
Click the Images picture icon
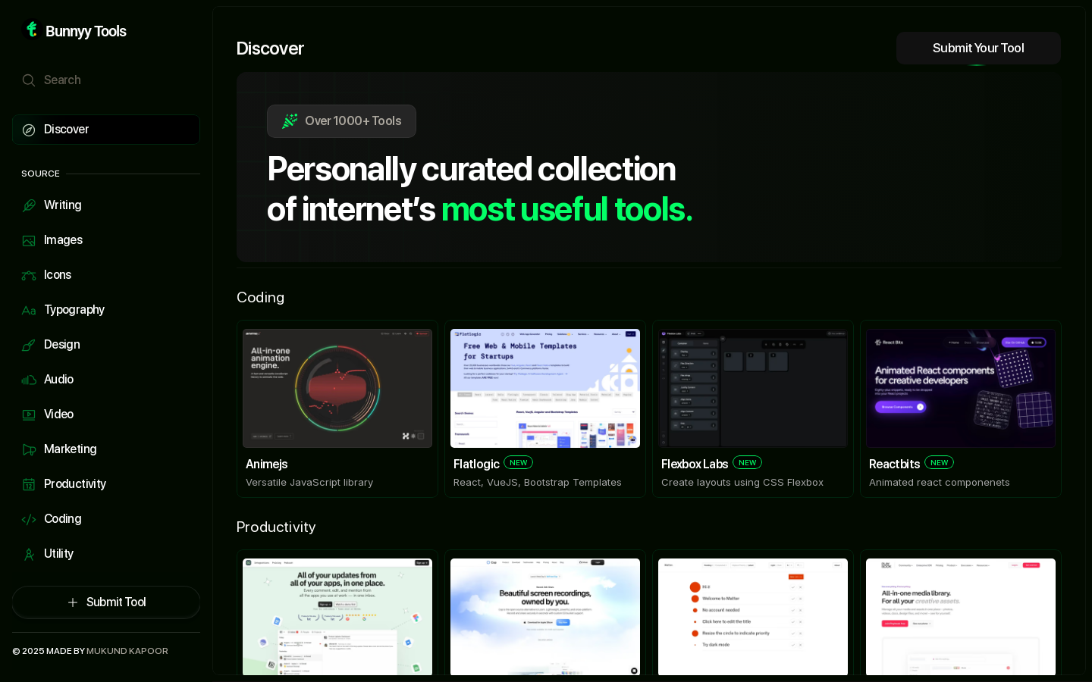(29, 240)
